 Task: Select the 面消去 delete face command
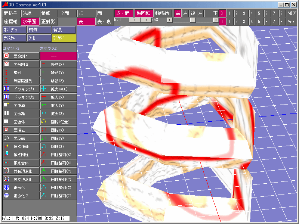point(21,130)
